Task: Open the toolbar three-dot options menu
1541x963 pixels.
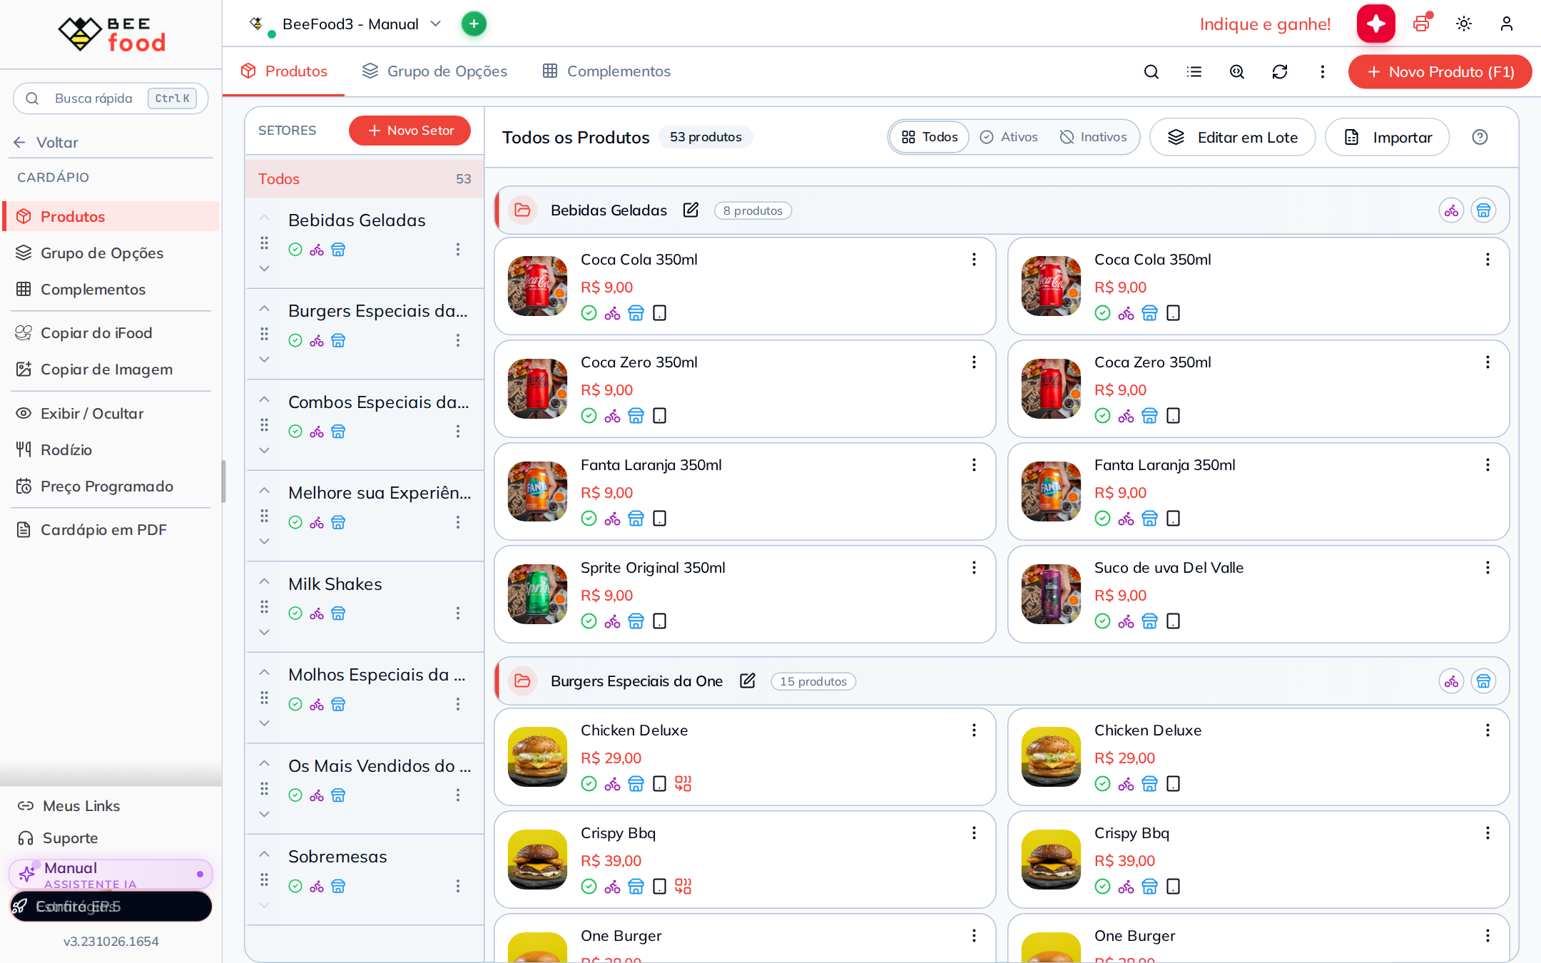Action: point(1323,71)
